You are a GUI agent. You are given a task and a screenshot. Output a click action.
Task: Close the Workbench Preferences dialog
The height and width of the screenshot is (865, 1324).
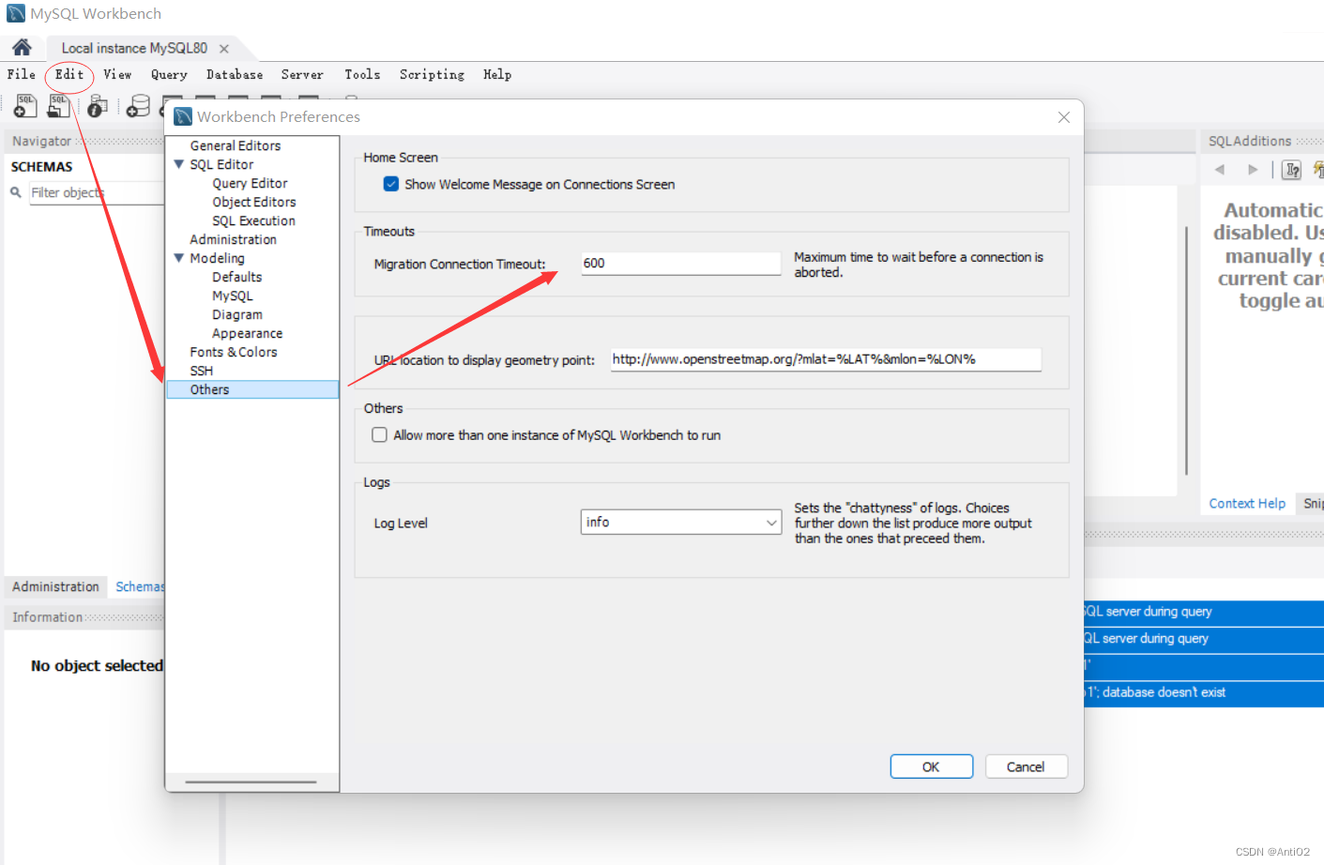pos(1064,117)
